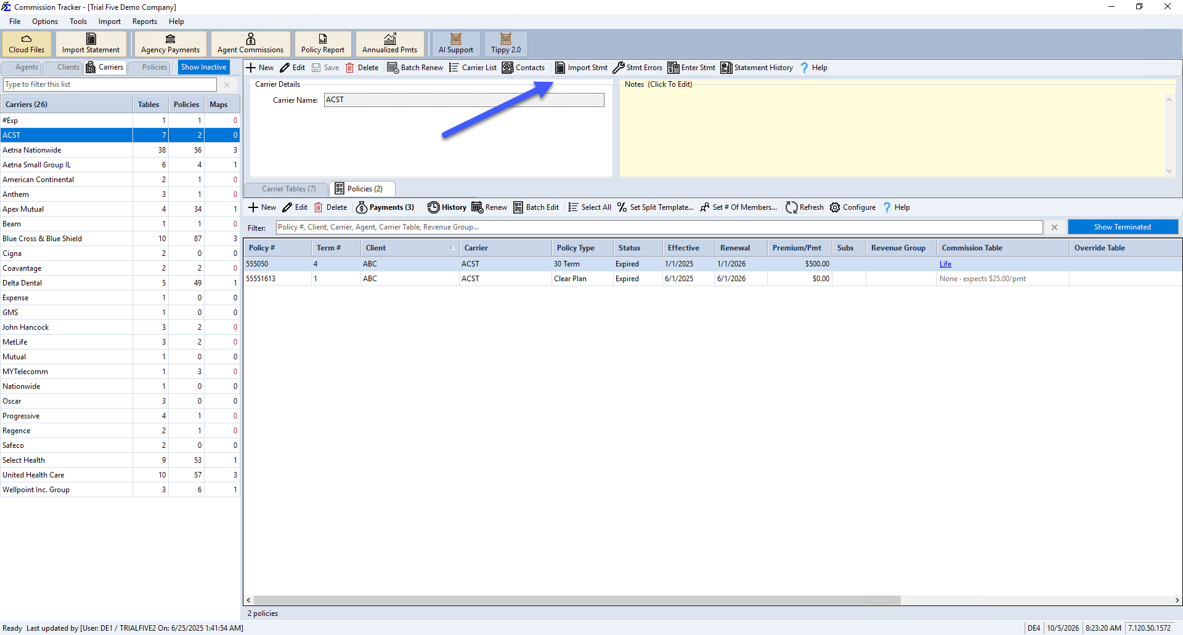Open Configure gear for policy grid
1183x635 pixels.
(853, 207)
